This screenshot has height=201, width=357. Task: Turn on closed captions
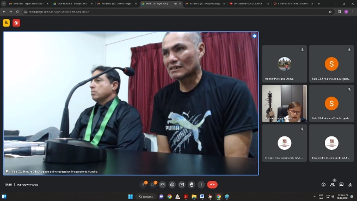click(x=163, y=185)
